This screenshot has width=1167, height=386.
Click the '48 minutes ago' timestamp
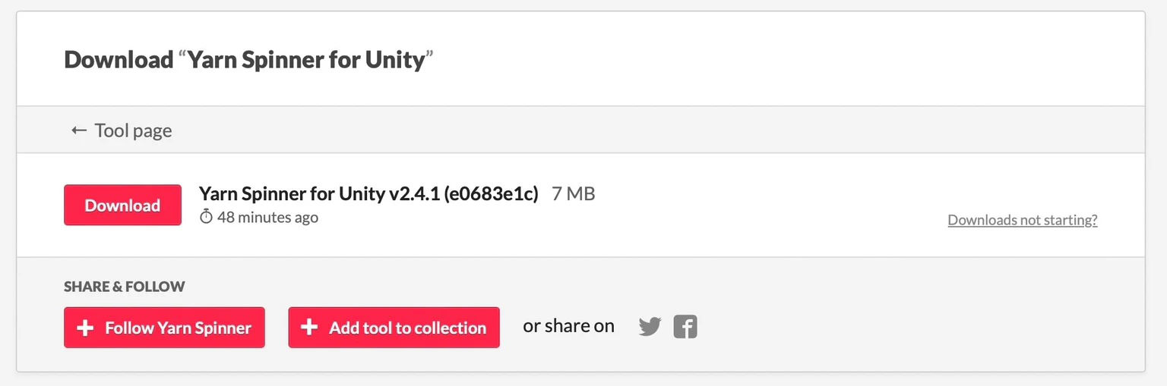pyautogui.click(x=267, y=218)
